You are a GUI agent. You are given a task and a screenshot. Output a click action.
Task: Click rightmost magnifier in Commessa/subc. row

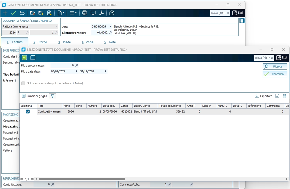[x=191, y=184]
